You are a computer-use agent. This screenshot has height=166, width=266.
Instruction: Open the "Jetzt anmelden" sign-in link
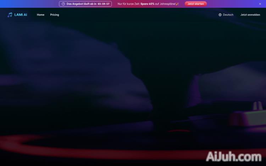pos(250,15)
